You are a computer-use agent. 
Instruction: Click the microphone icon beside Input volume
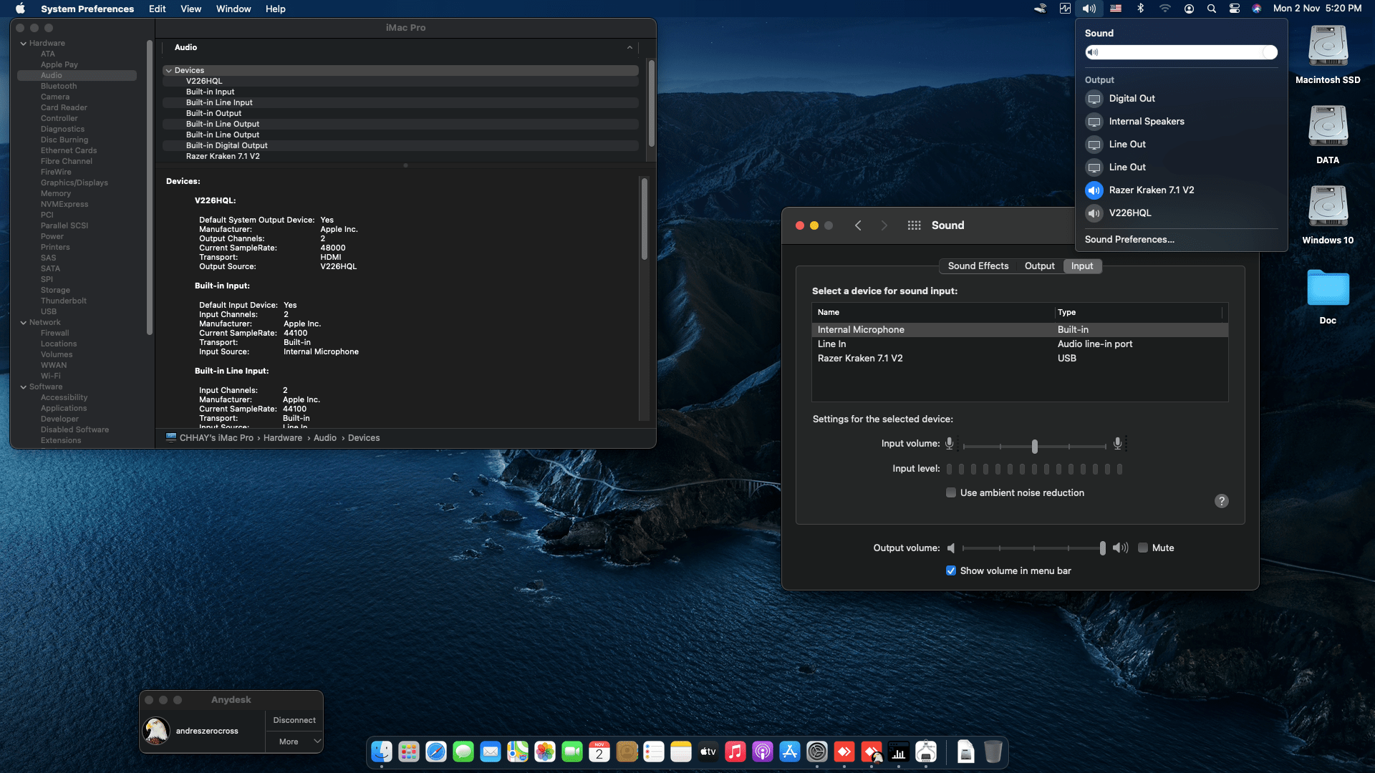[950, 443]
